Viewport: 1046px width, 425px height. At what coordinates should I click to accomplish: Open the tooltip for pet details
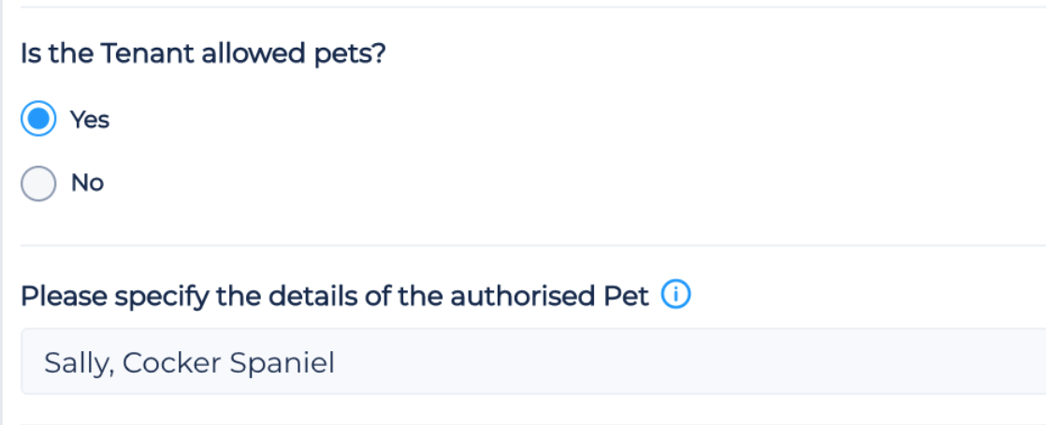(x=676, y=297)
